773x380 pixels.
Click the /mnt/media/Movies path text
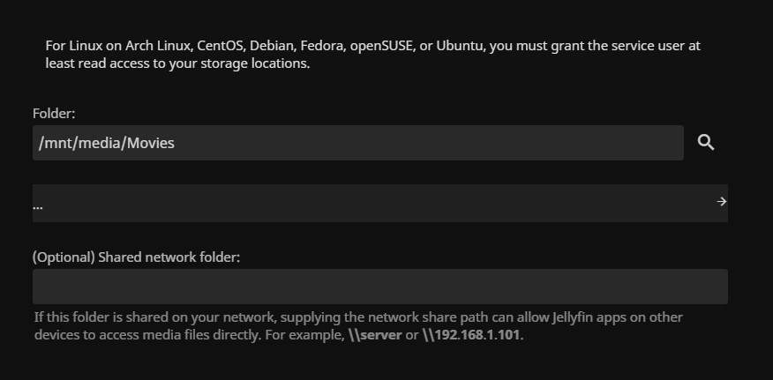pyautogui.click(x=107, y=143)
